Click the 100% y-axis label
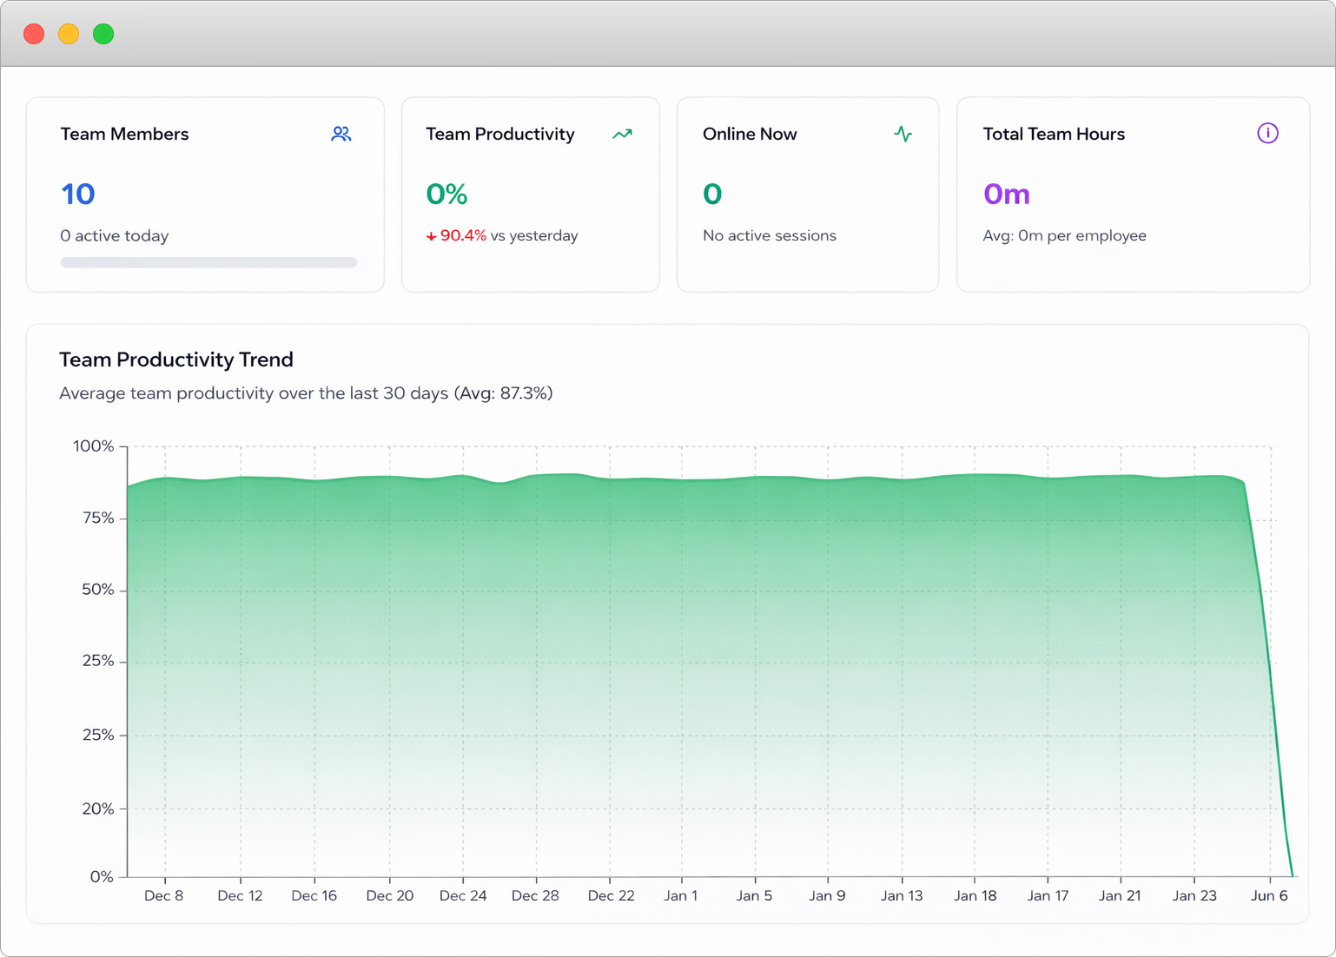Image resolution: width=1336 pixels, height=957 pixels. click(93, 446)
